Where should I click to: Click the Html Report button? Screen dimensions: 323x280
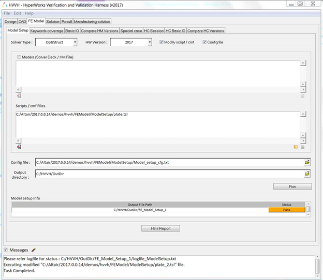point(160,228)
